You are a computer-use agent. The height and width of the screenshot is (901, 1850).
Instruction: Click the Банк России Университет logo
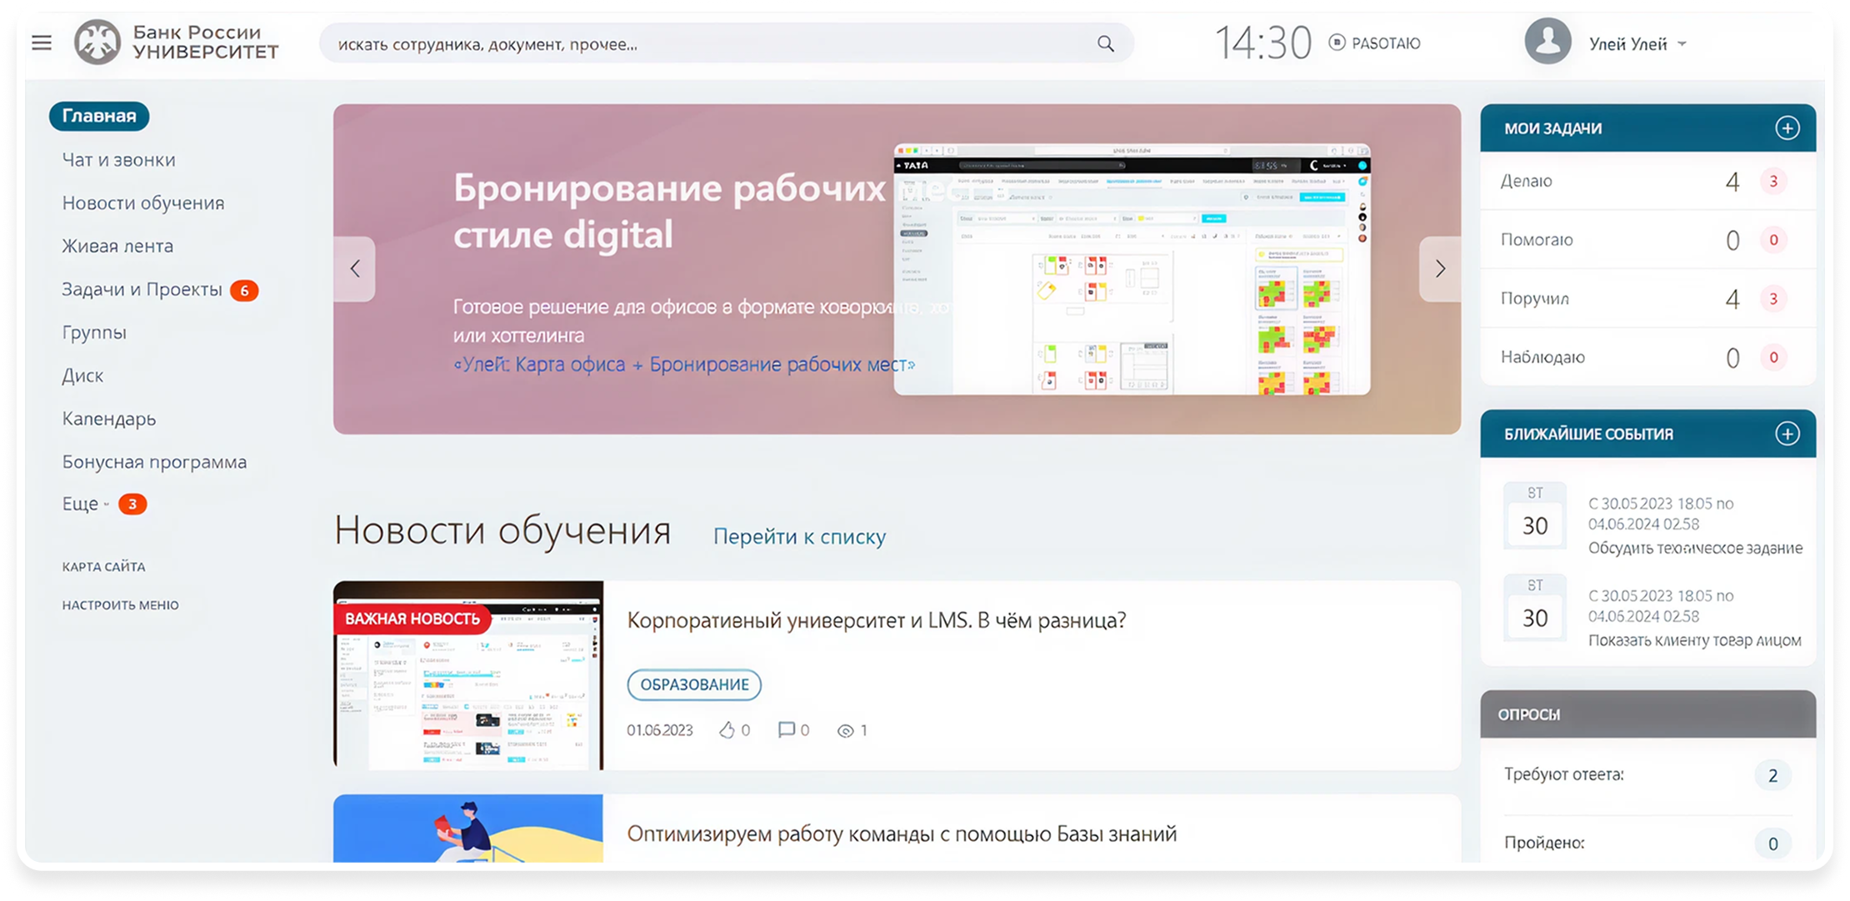pos(177,42)
